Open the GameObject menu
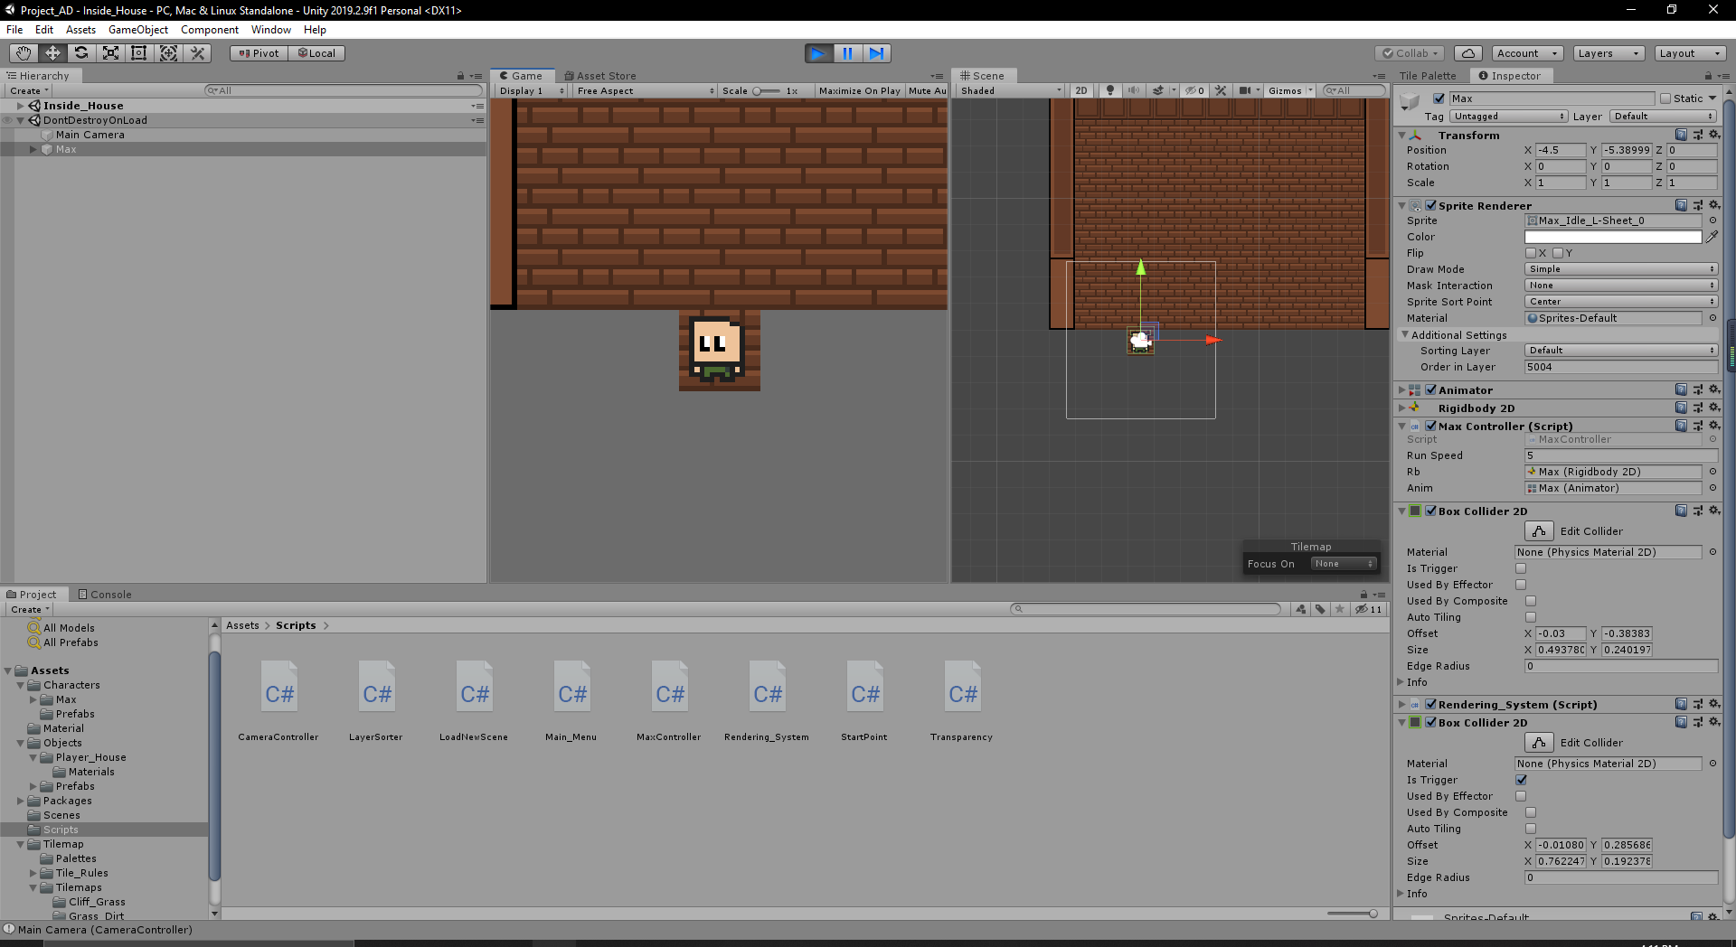This screenshot has width=1736, height=947. coord(138,30)
